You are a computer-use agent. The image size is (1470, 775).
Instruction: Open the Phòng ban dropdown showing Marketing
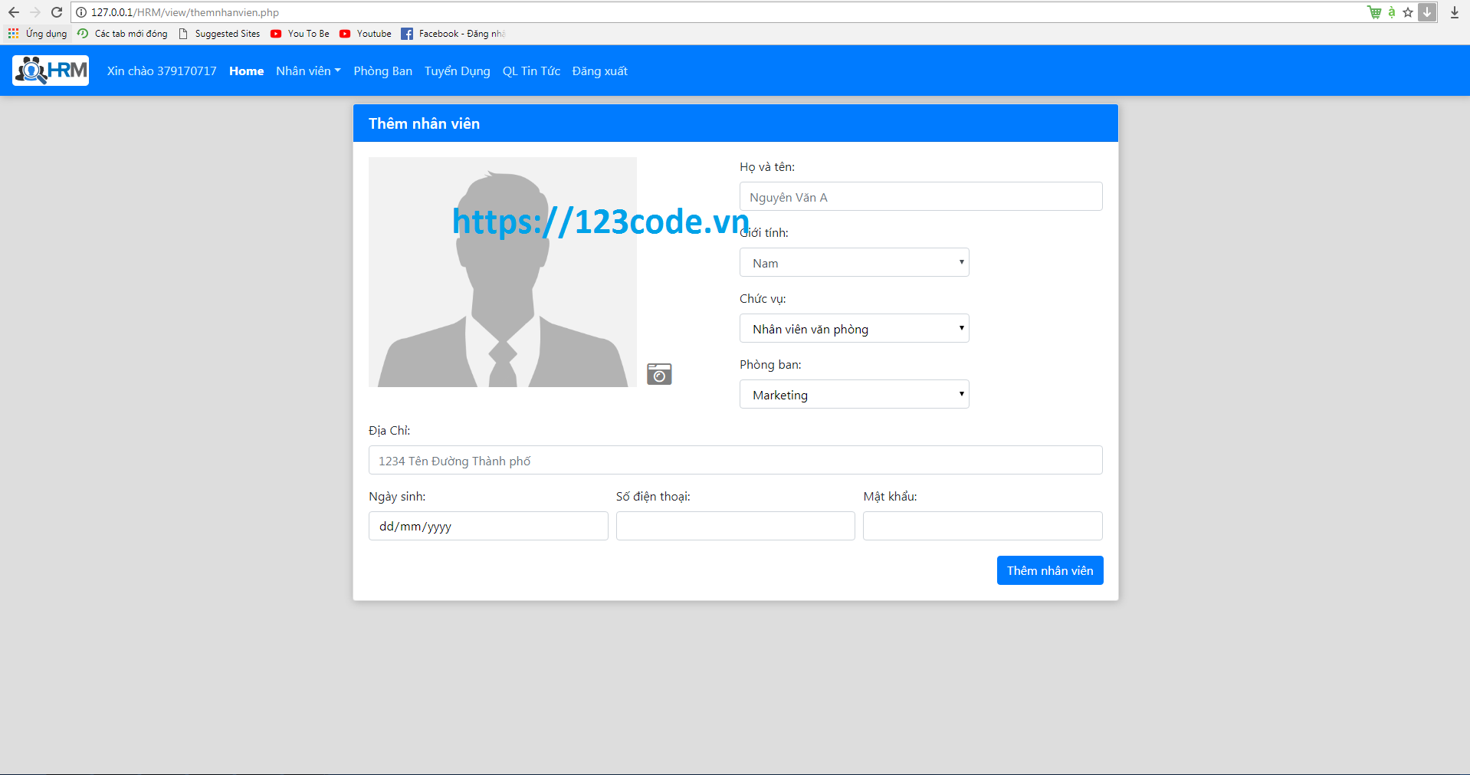click(x=854, y=394)
